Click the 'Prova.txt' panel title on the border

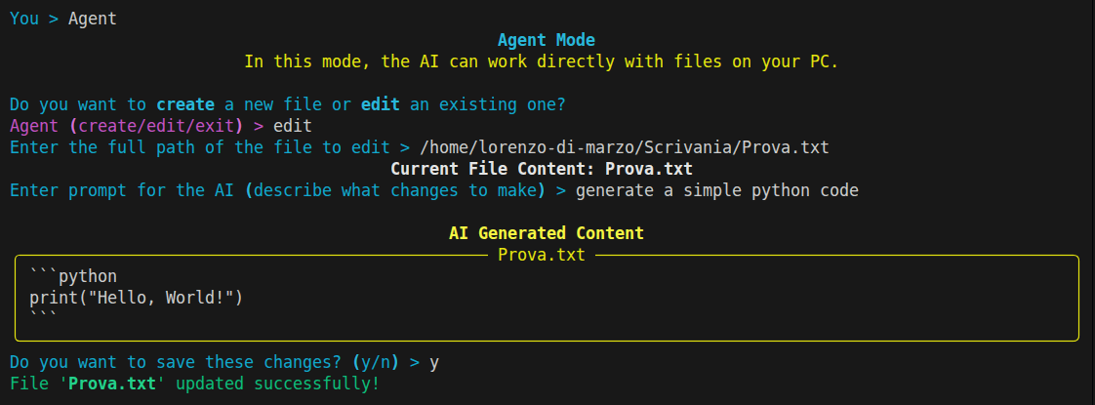coord(542,255)
